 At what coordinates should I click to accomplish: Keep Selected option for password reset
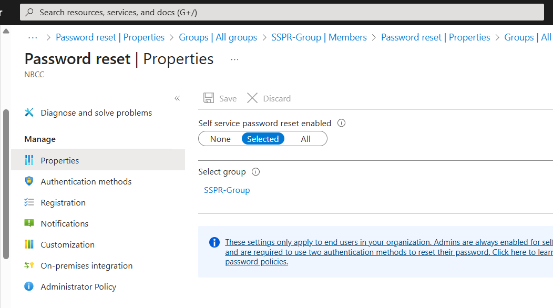(263, 139)
